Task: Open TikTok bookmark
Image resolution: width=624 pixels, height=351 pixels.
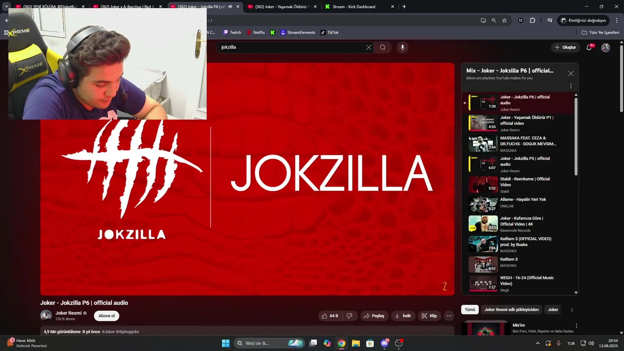Action: point(330,33)
